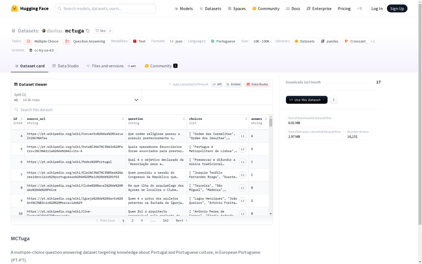Expand the Split v1 dropdown

(76, 97)
